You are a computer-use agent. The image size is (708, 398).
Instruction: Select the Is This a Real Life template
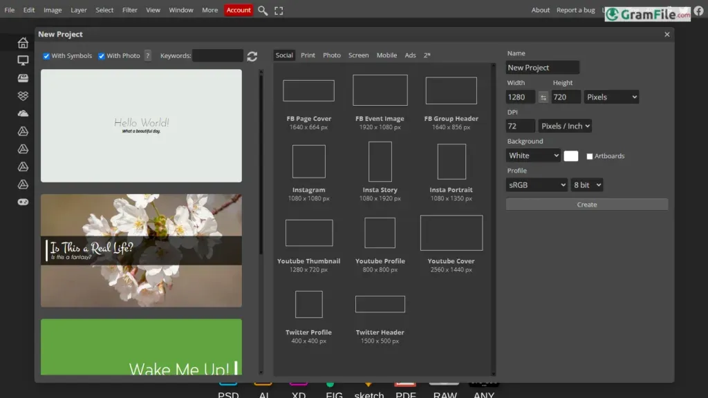141,251
